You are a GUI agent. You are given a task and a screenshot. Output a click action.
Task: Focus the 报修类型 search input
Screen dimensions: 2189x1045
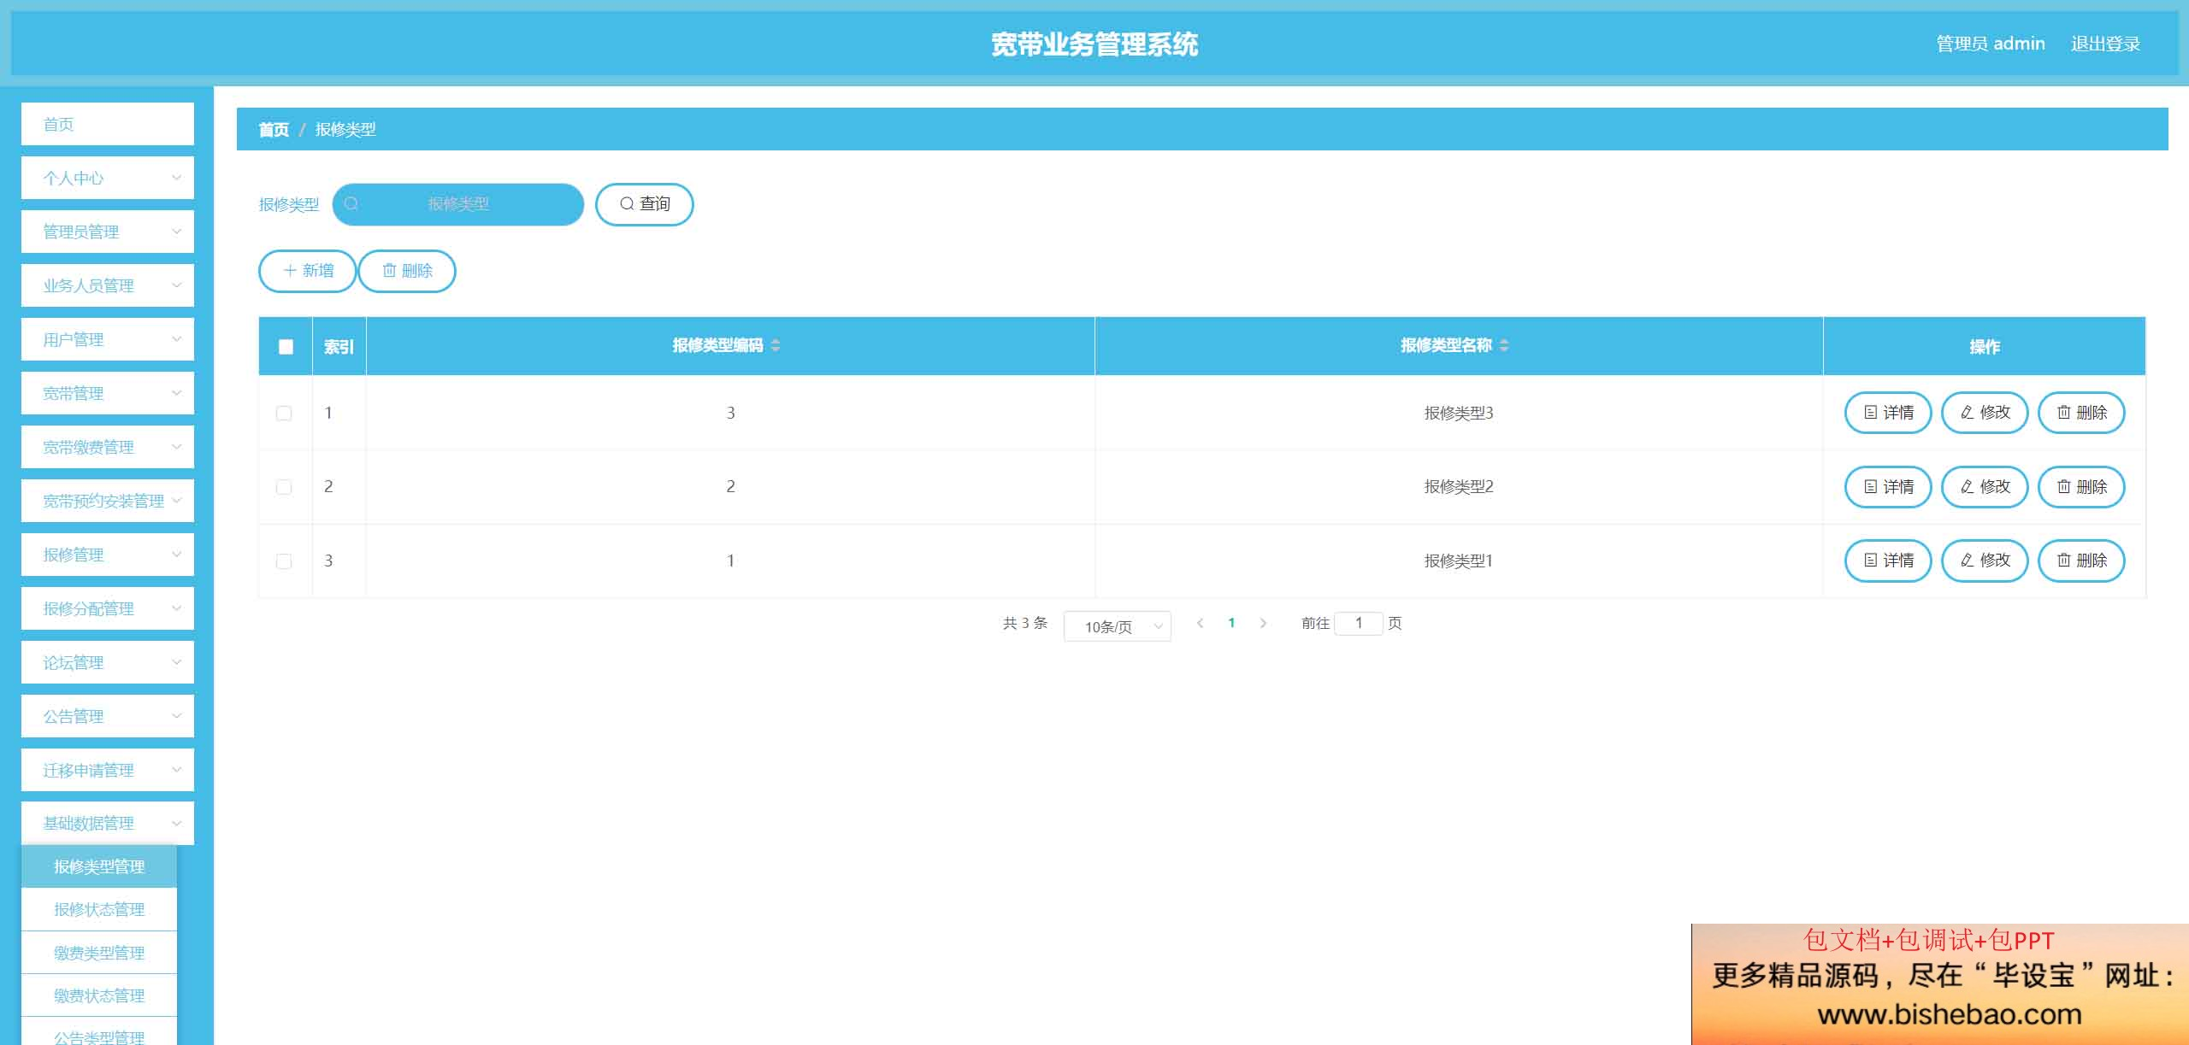click(x=458, y=204)
